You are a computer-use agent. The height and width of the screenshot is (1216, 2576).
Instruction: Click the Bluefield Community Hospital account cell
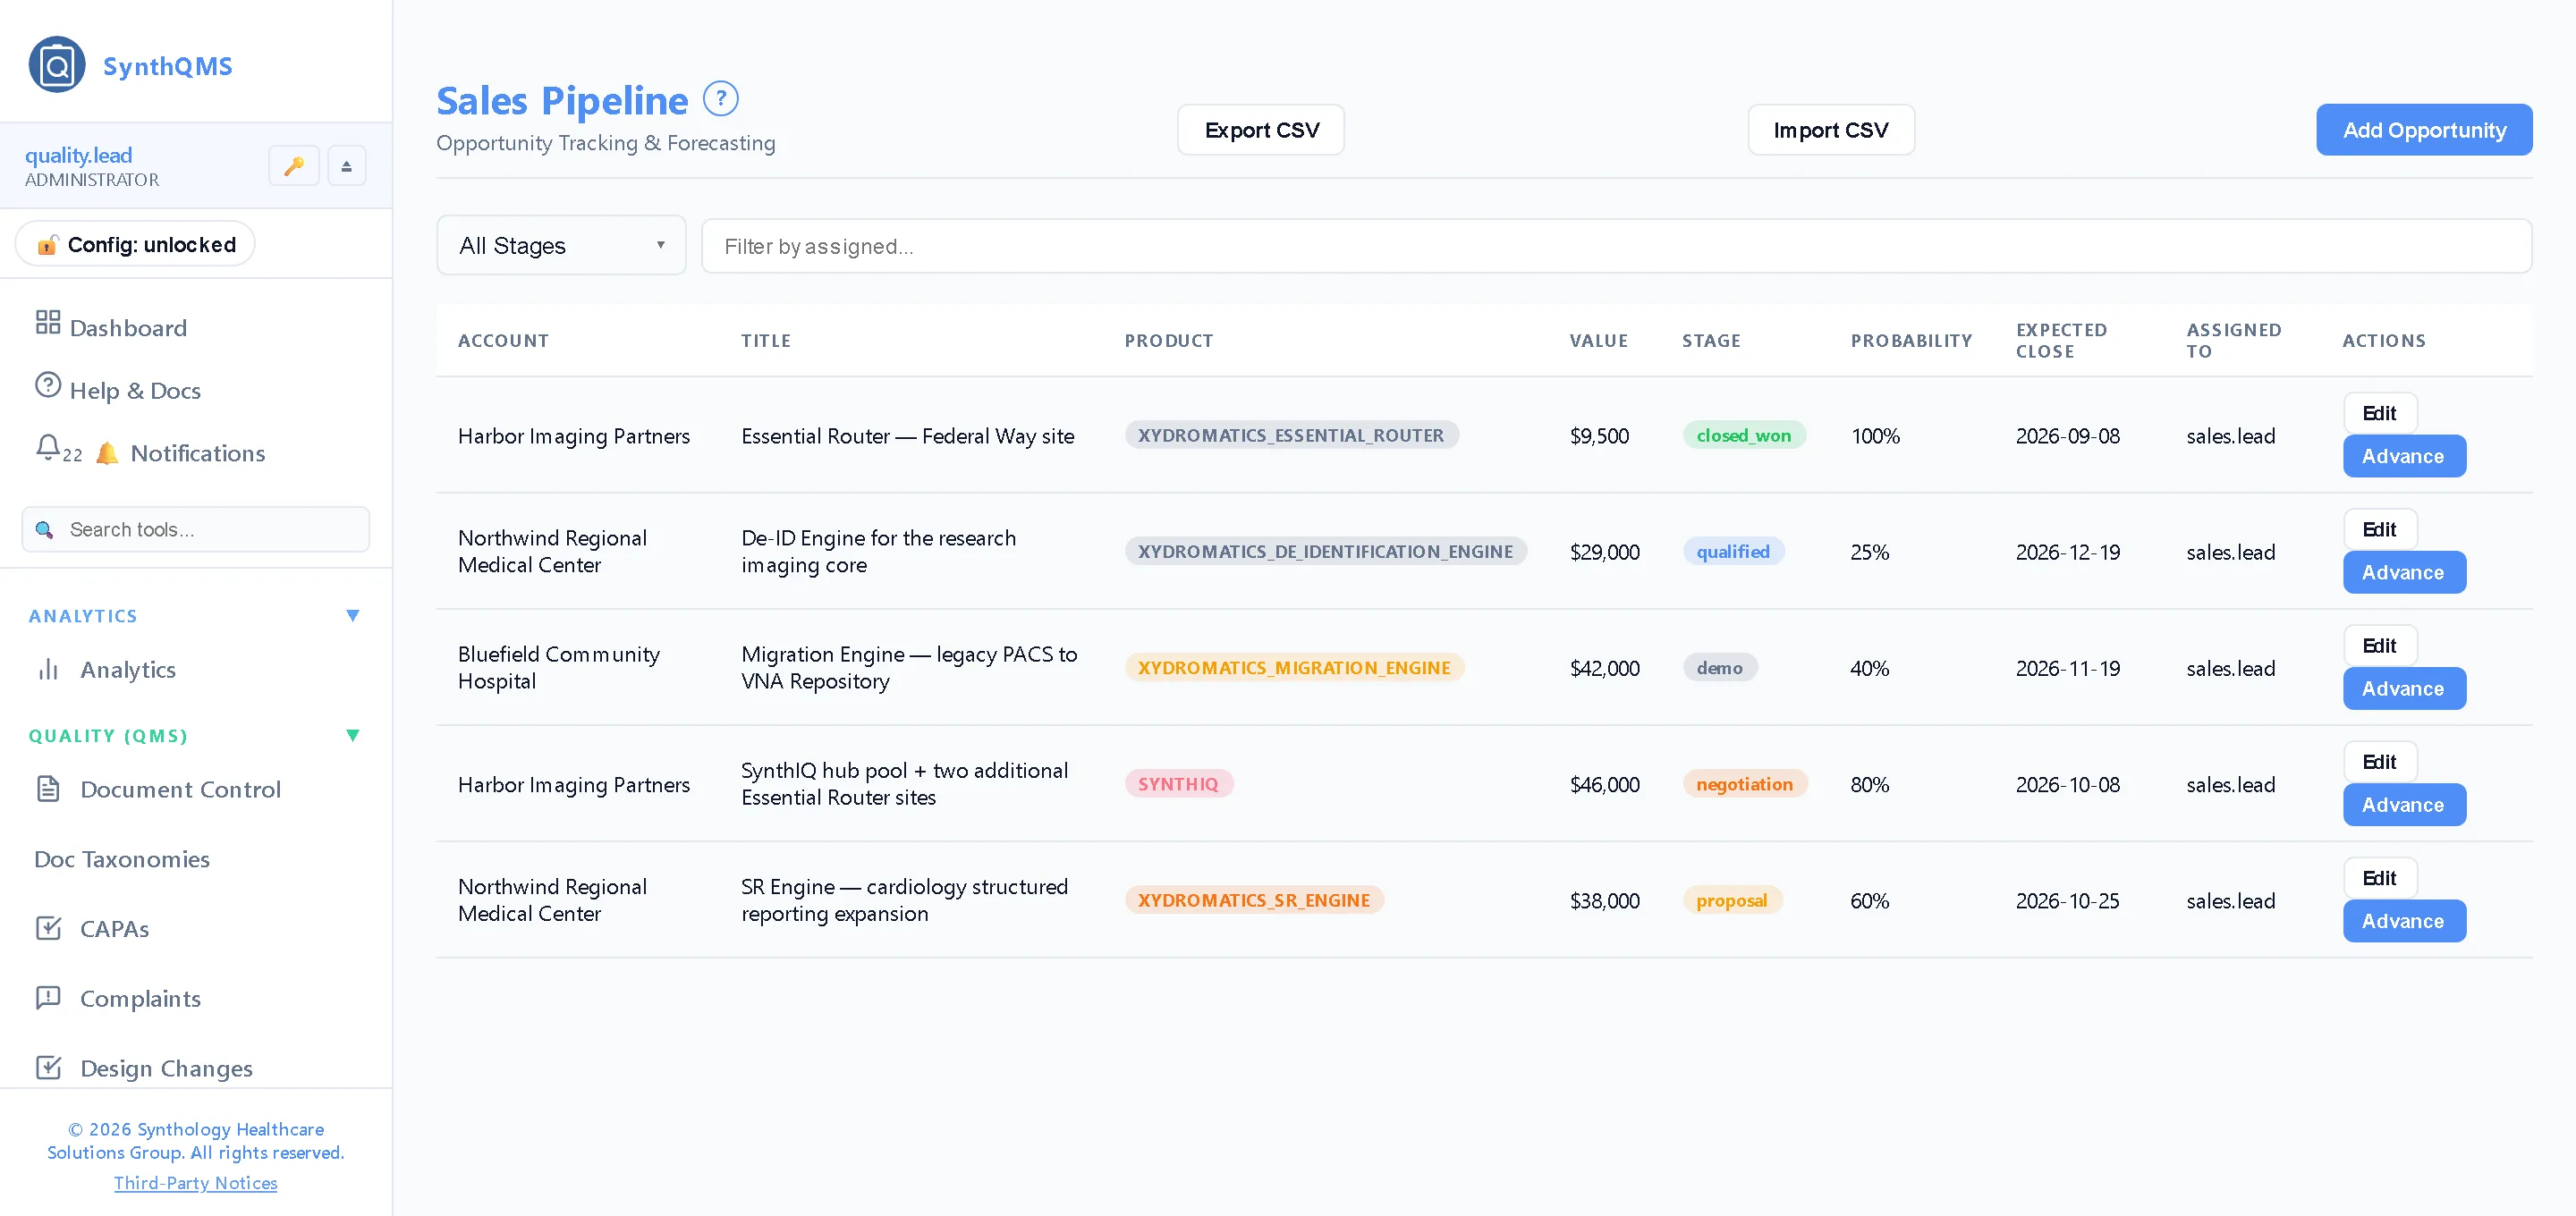[x=558, y=667]
